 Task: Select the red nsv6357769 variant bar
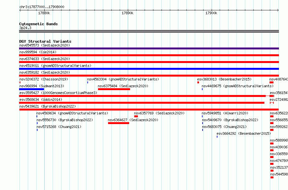pos(136,116)
